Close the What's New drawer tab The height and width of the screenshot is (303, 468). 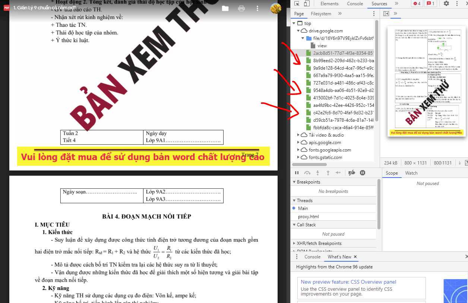(355, 257)
